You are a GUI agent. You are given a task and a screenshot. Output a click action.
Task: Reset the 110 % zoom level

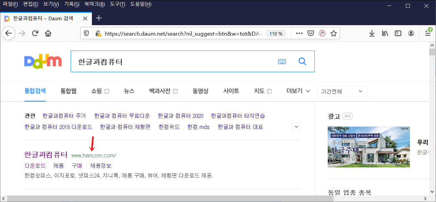[x=276, y=33]
